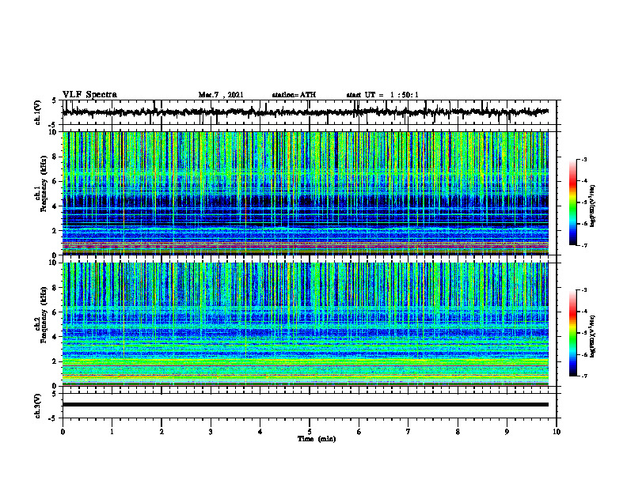Click the ch.2 color bar log(PSD) unit label

tap(593, 337)
